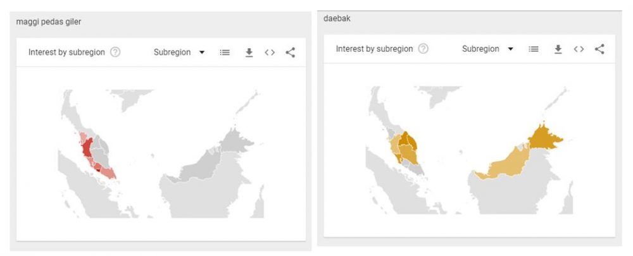Open embed code for daebak map
Screen dimensions: 633x256
click(x=579, y=49)
